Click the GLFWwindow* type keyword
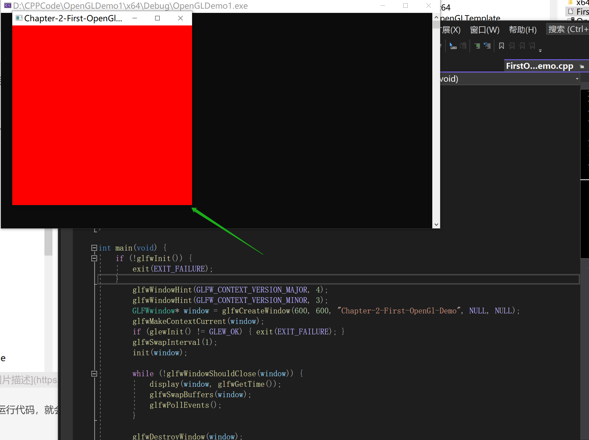589x440 pixels. tap(156, 311)
